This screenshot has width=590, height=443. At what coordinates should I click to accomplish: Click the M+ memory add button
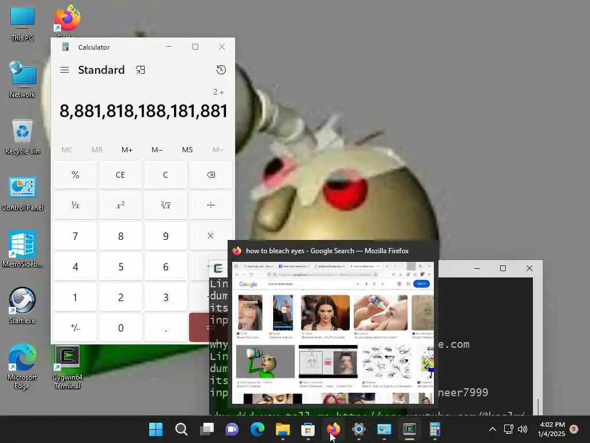point(127,150)
